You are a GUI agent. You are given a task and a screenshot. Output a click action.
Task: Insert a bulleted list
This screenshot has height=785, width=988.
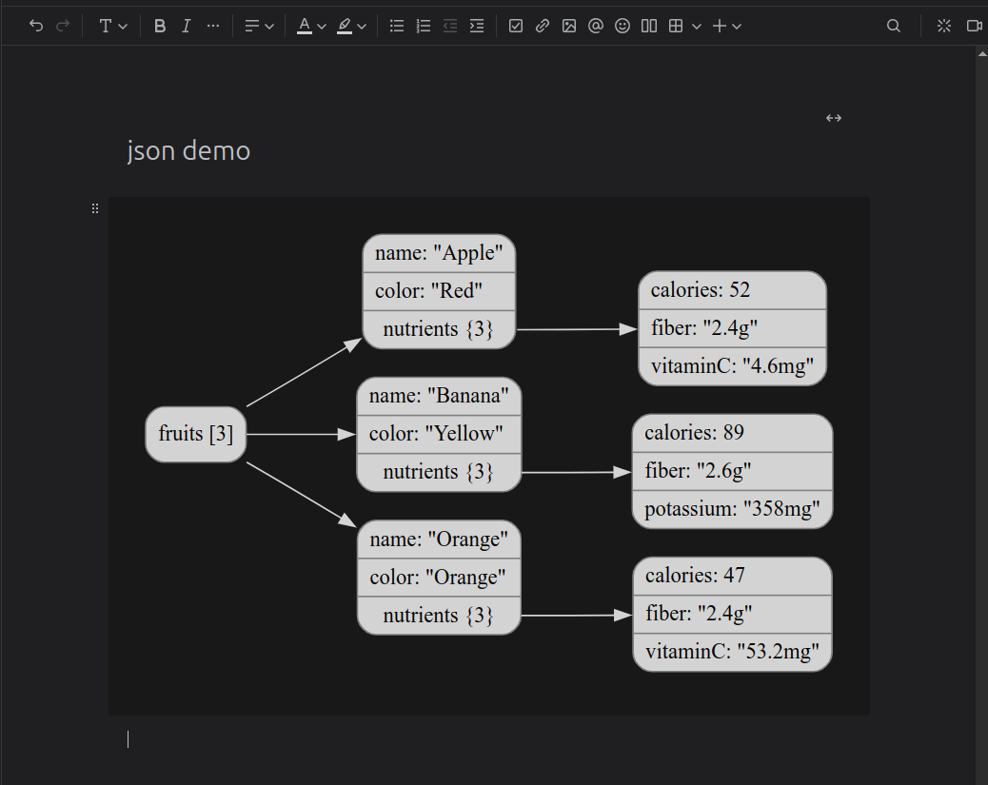[397, 27]
